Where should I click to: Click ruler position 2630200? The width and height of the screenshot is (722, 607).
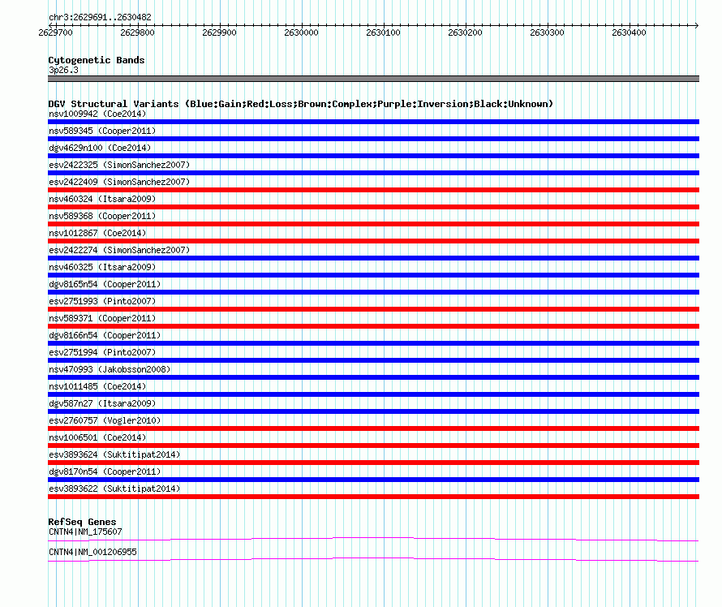pos(465,32)
